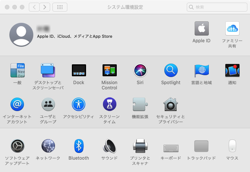Click the システム環境設定 window title

125,7
